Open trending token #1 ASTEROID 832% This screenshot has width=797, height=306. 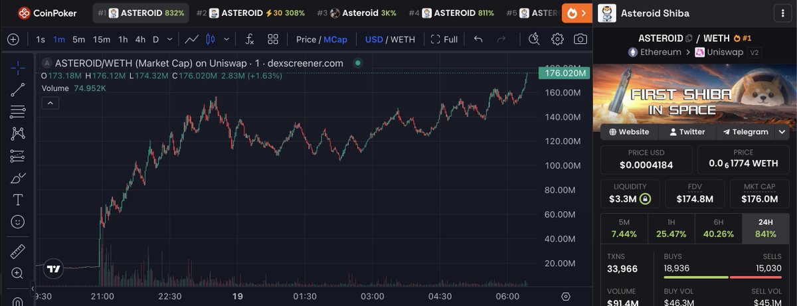pos(142,13)
